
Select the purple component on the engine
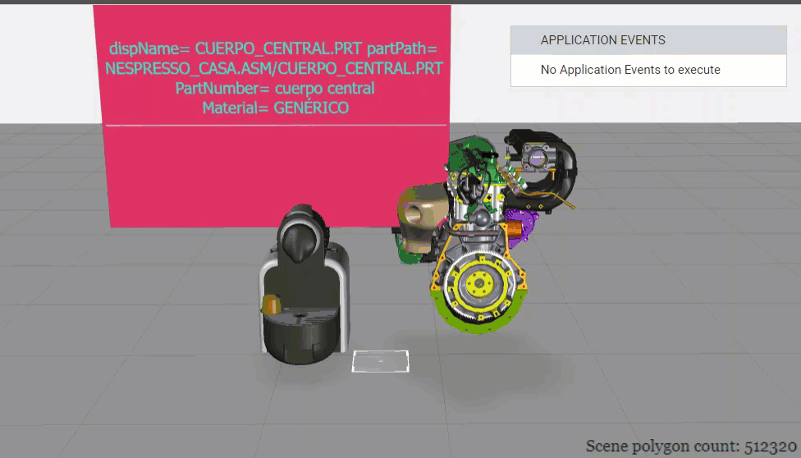click(522, 228)
